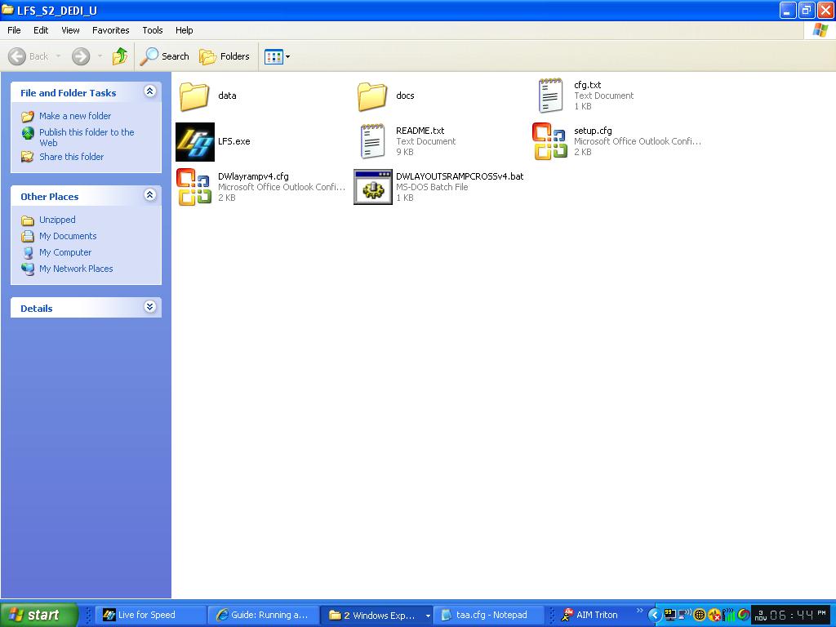Click the LFS.exe application icon
Image resolution: width=836 pixels, height=627 pixels.
(x=195, y=142)
